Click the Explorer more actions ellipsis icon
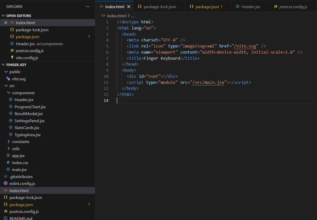This screenshot has width=317, height=220. point(88,7)
